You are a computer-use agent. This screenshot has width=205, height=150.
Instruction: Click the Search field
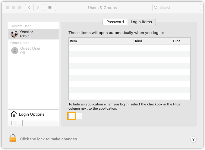(x=176, y=8)
